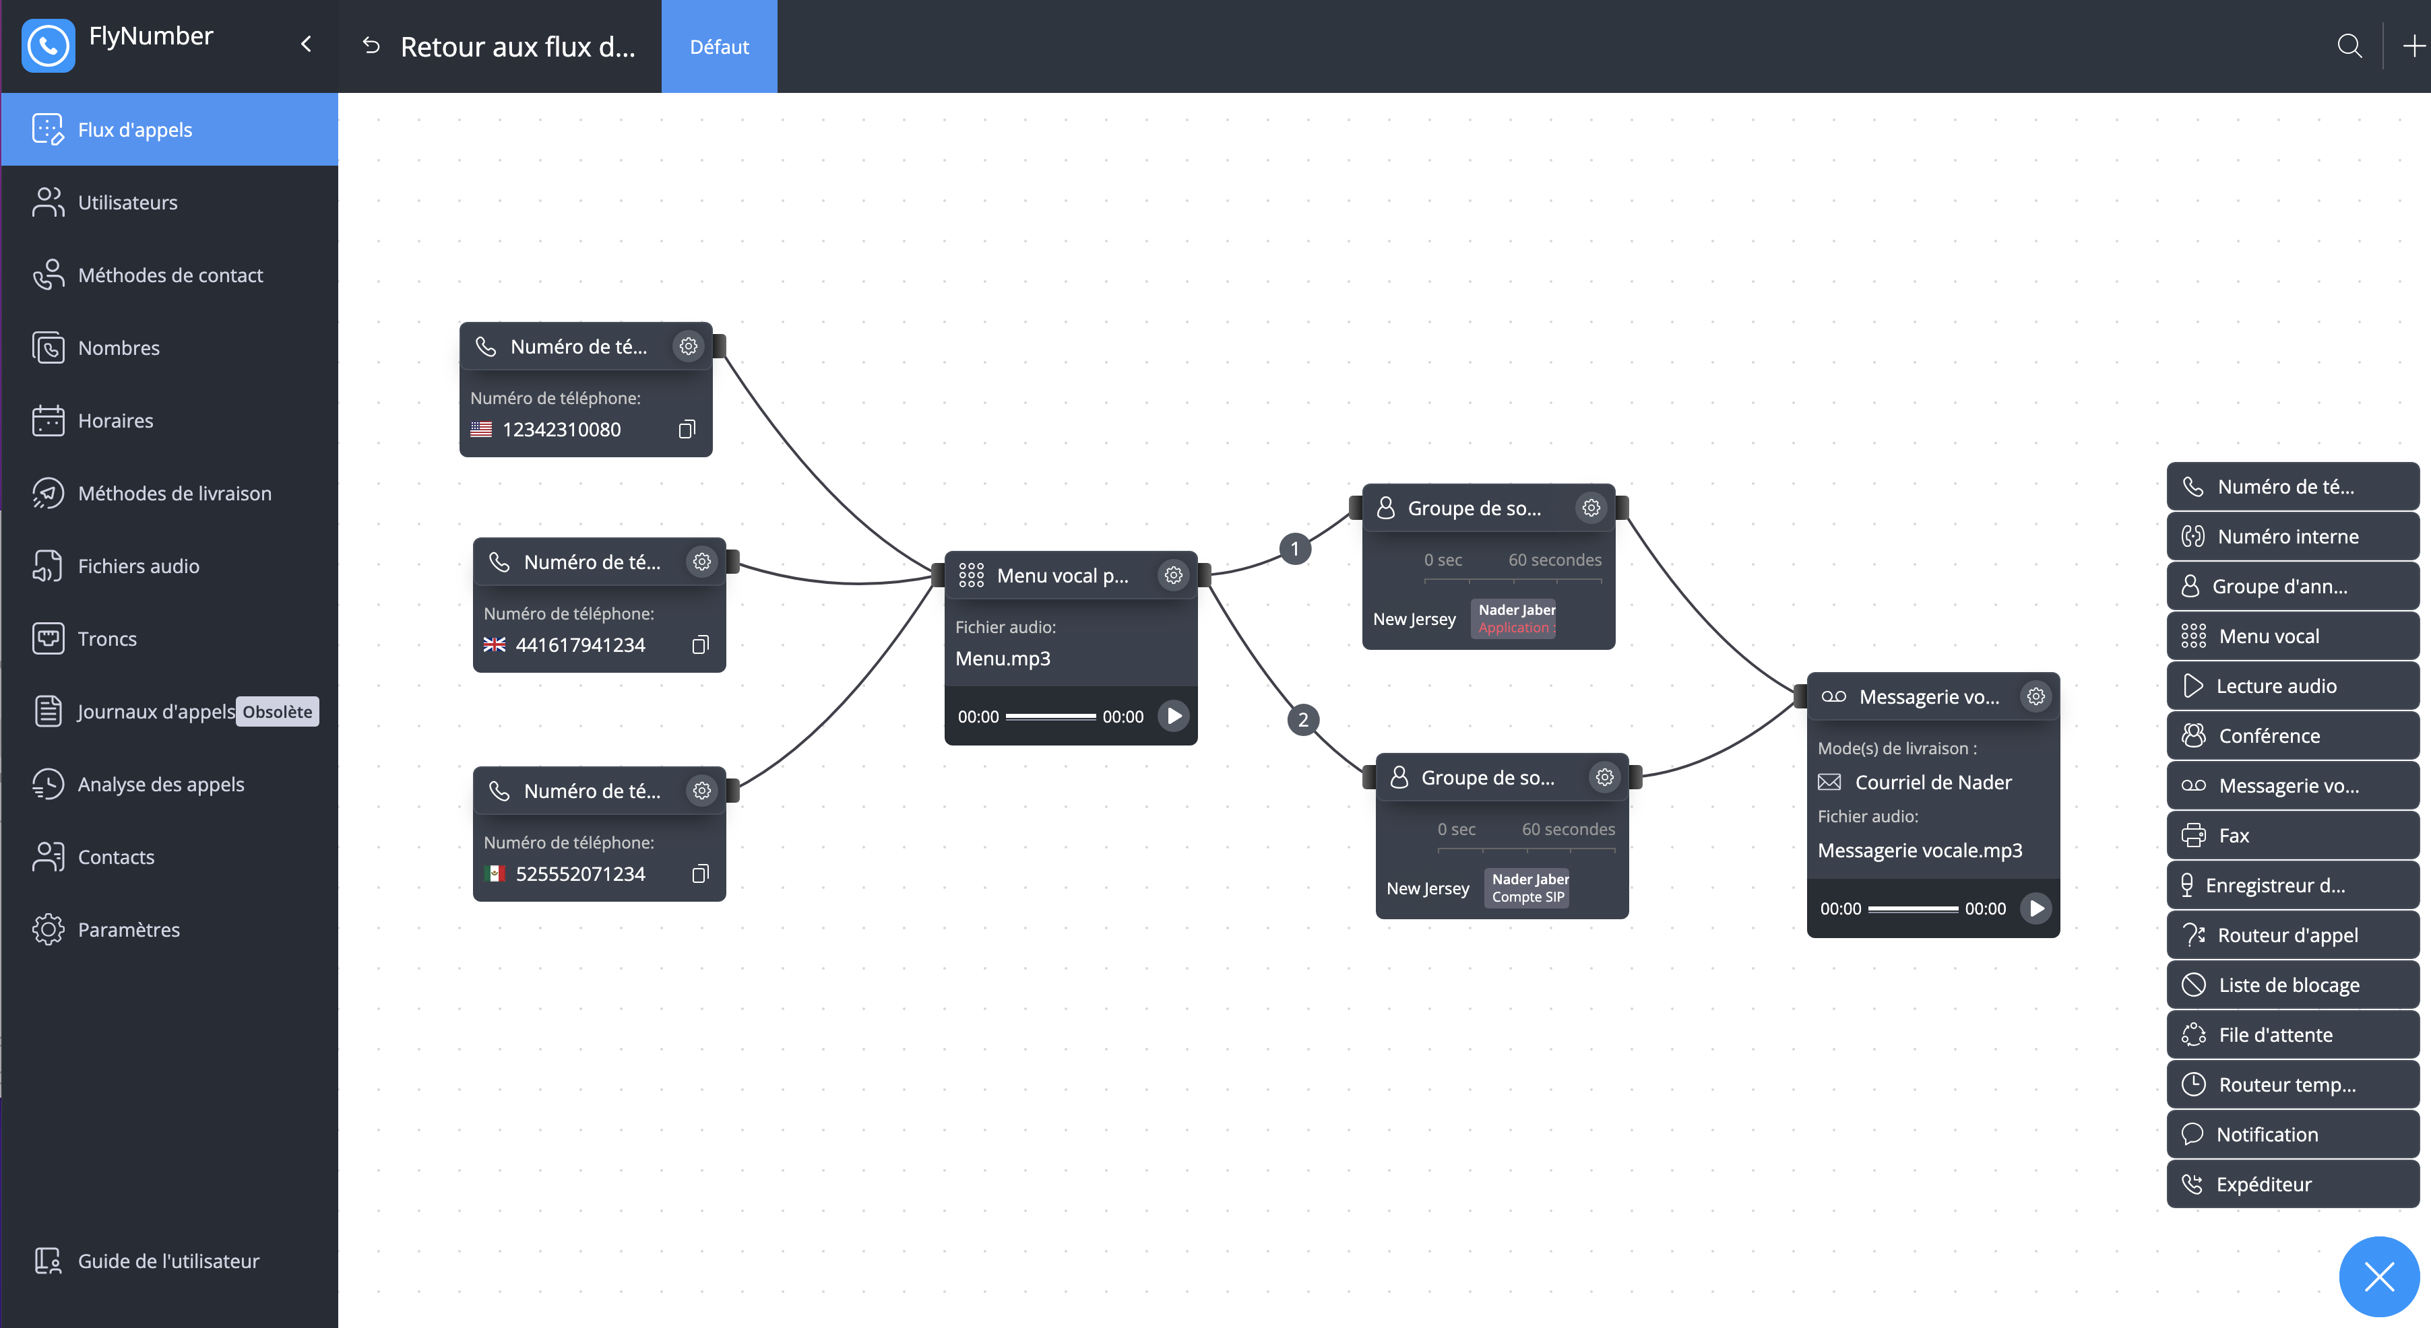Open Méthodes de contact section
Image resolution: width=2431 pixels, height=1328 pixels.
click(170, 275)
